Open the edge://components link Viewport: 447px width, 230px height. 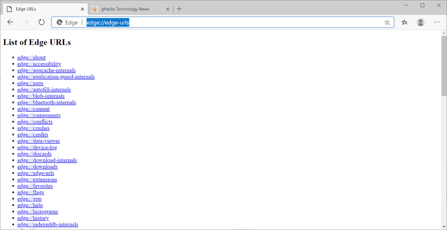(x=39, y=115)
